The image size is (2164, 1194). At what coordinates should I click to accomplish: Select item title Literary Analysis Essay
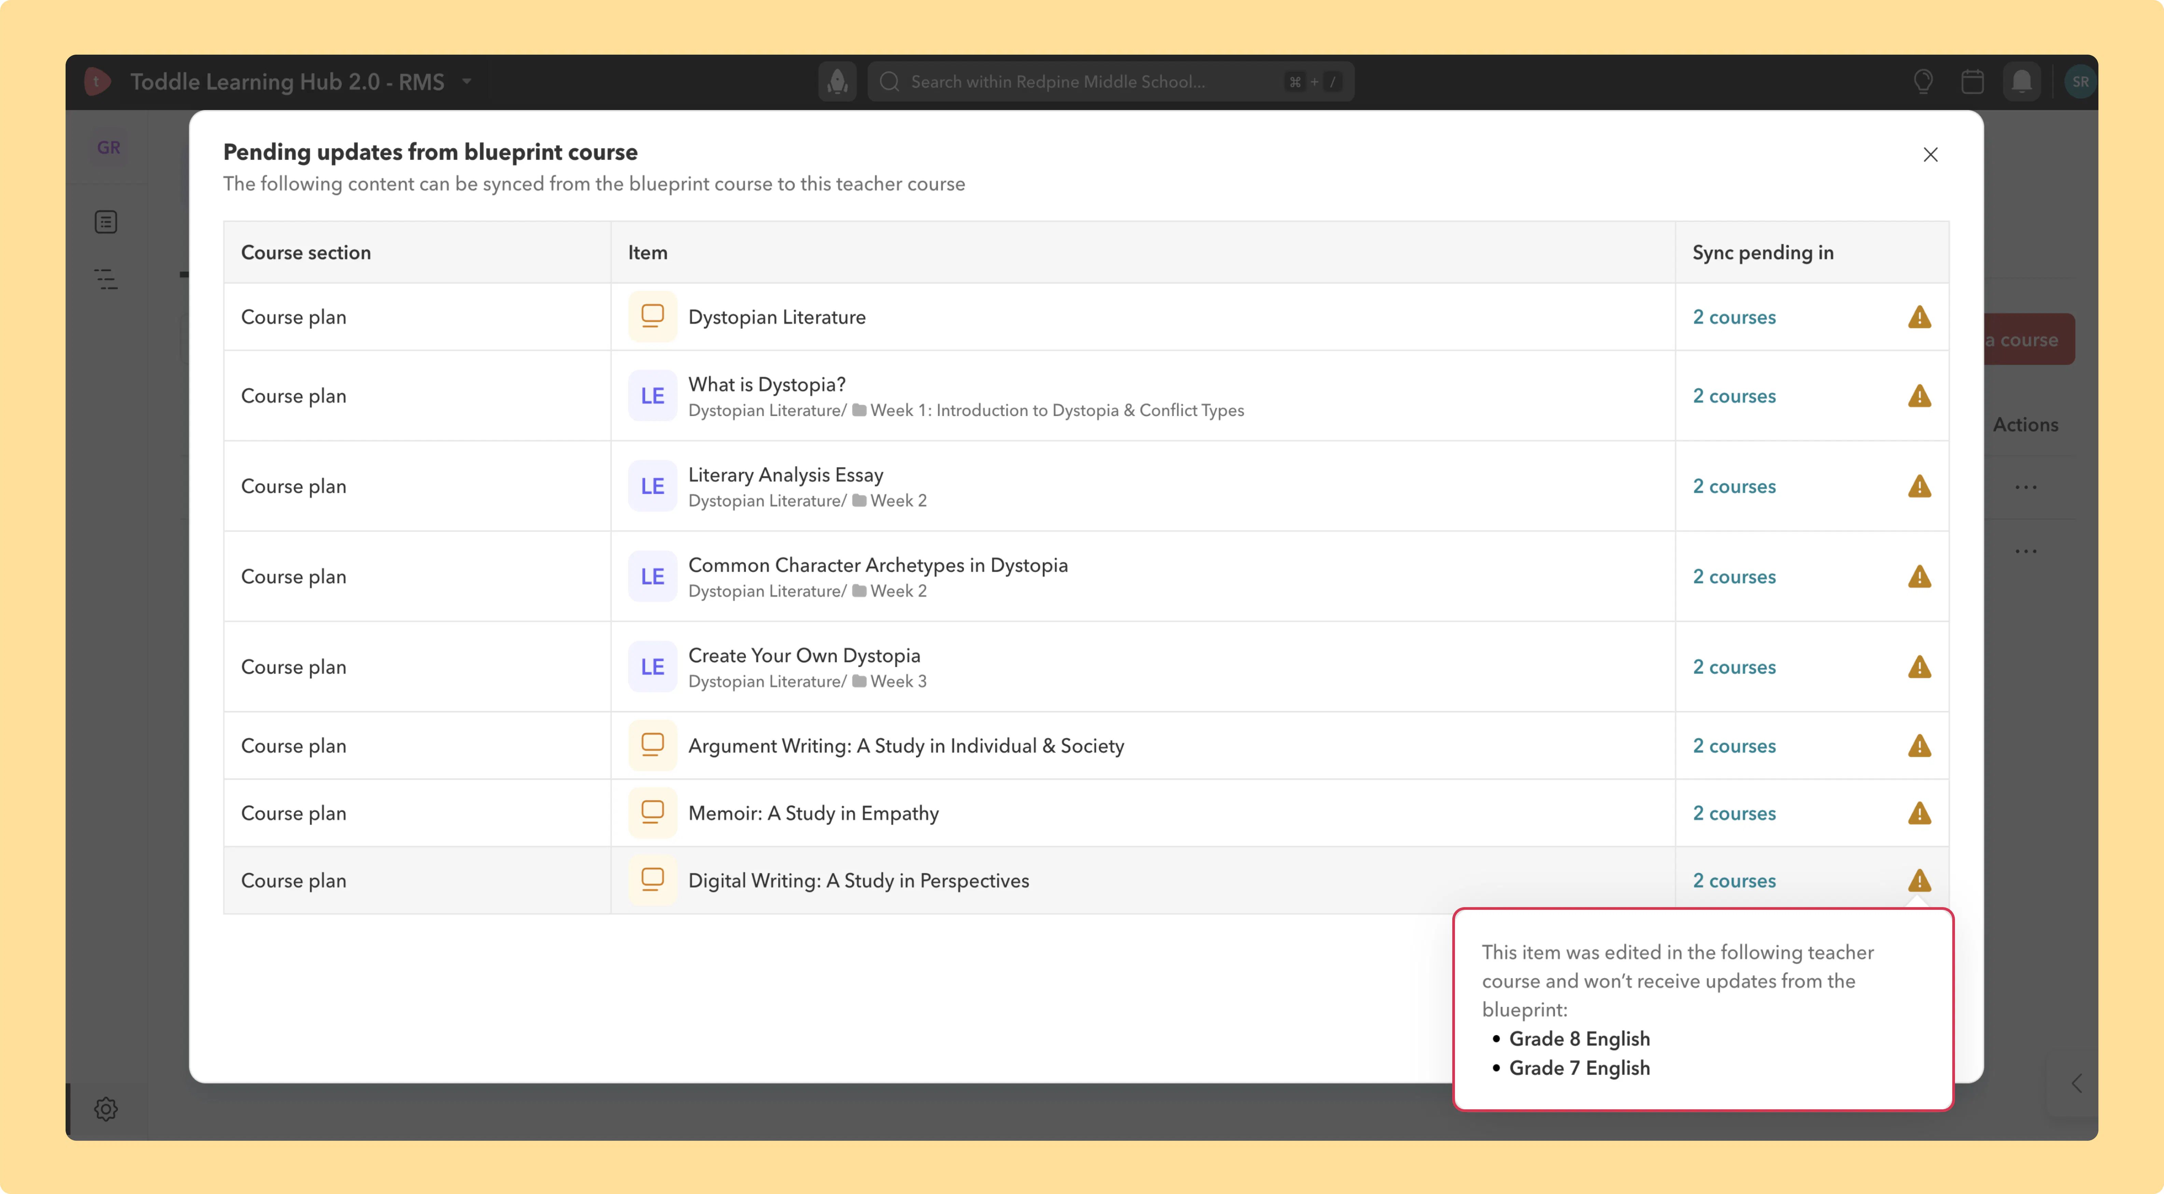click(786, 475)
